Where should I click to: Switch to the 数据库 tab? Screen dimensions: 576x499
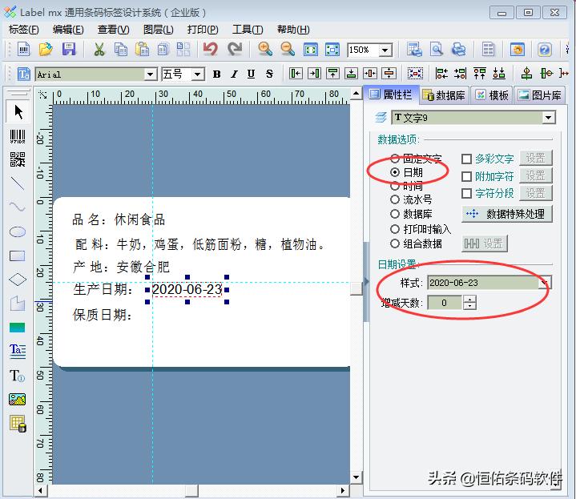click(444, 95)
